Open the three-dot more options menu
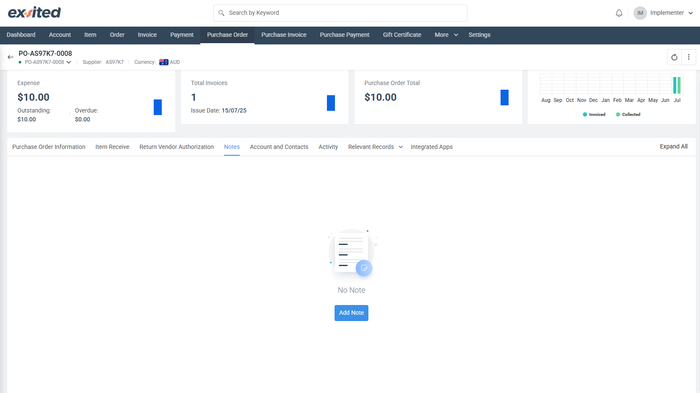 pos(689,57)
